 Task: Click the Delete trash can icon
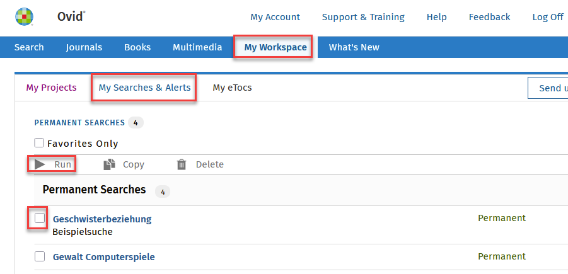pyautogui.click(x=182, y=164)
